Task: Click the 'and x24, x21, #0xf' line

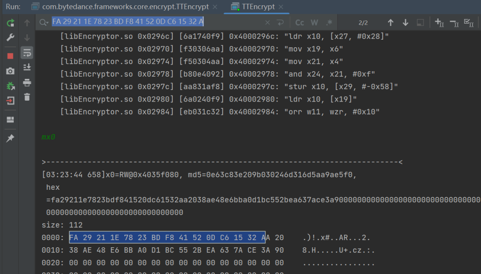Action: [217, 74]
